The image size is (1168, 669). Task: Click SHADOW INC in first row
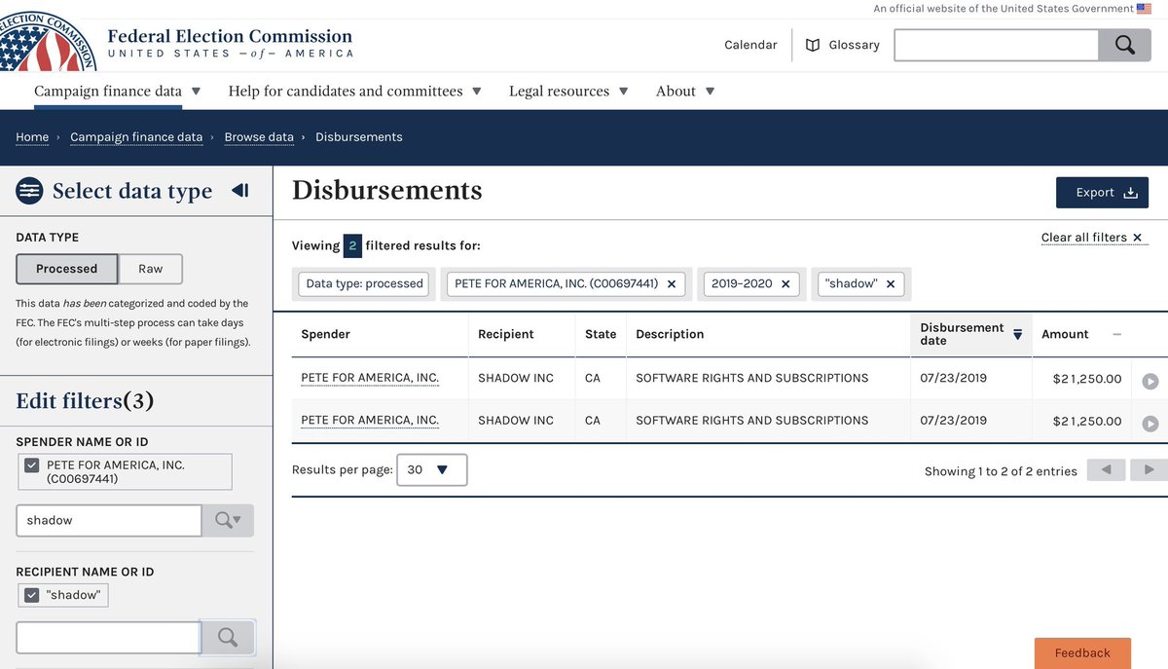516,378
